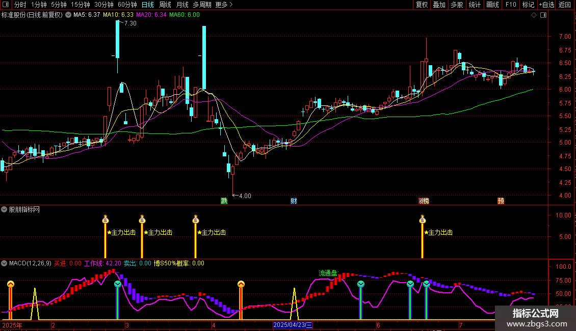Viewport: 576px width, 331px height.
Task: Click the blue 财 financial event marker
Action: (294, 201)
